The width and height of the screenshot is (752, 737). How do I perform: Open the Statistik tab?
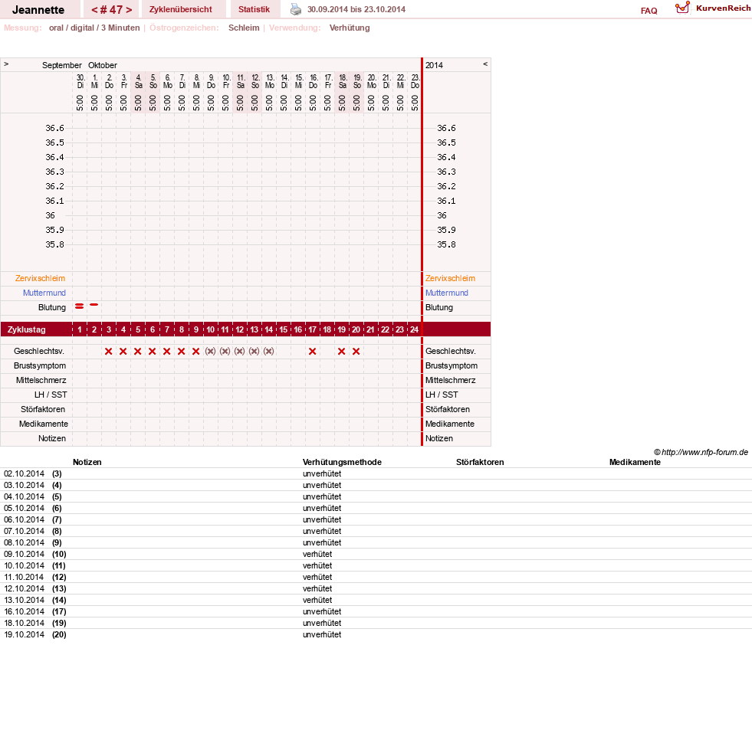point(254,10)
